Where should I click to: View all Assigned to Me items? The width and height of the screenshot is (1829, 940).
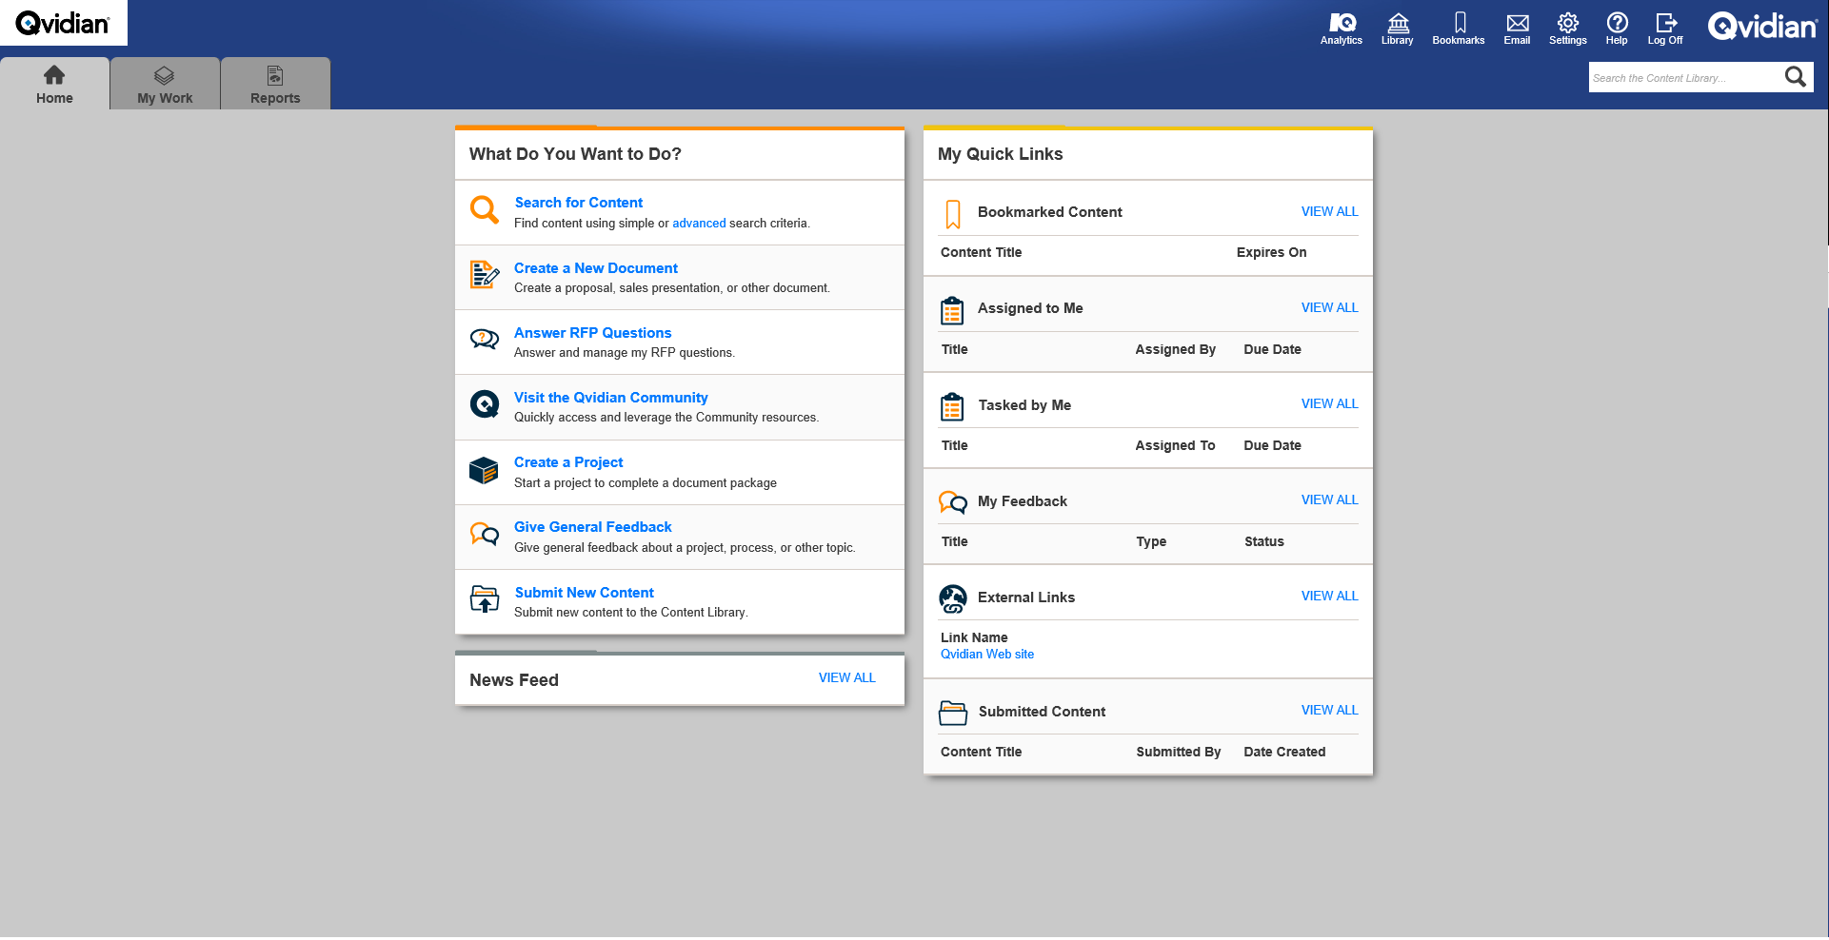(x=1330, y=308)
